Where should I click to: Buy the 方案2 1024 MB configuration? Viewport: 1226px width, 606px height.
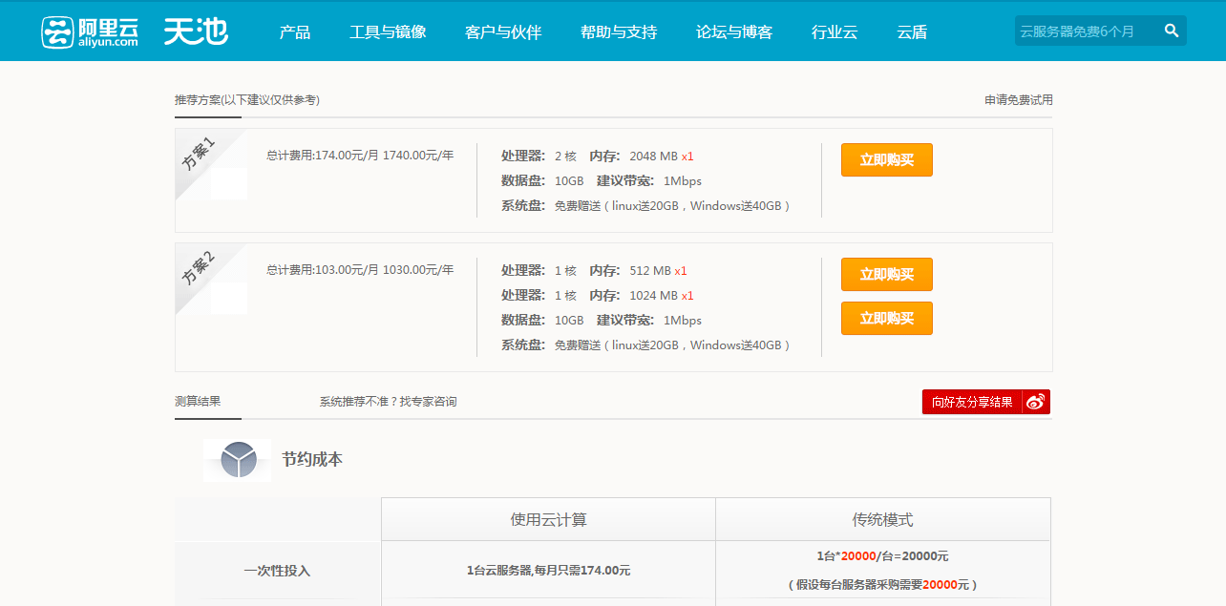(886, 319)
